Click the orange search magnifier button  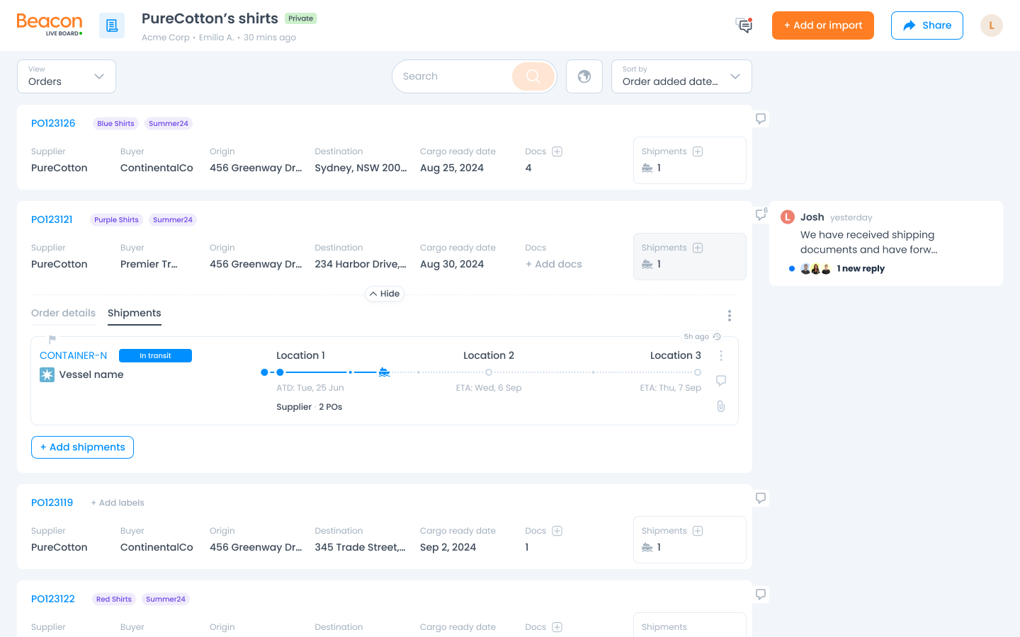point(533,76)
